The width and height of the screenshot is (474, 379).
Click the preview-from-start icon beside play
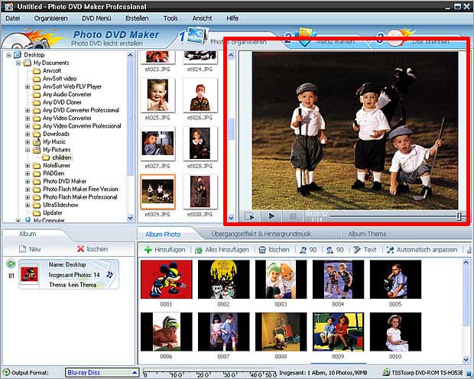tap(250, 216)
